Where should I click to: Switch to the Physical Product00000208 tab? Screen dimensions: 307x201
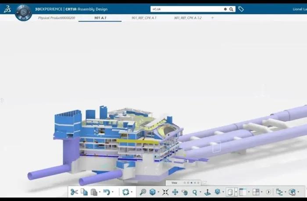pos(56,18)
